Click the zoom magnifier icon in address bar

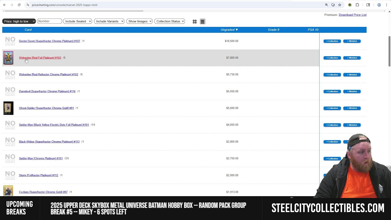click(x=327, y=5)
